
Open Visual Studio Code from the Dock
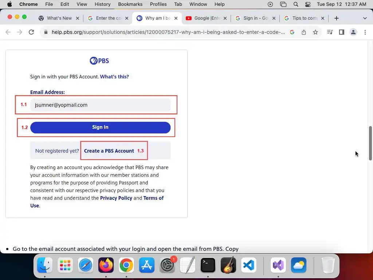(x=248, y=265)
